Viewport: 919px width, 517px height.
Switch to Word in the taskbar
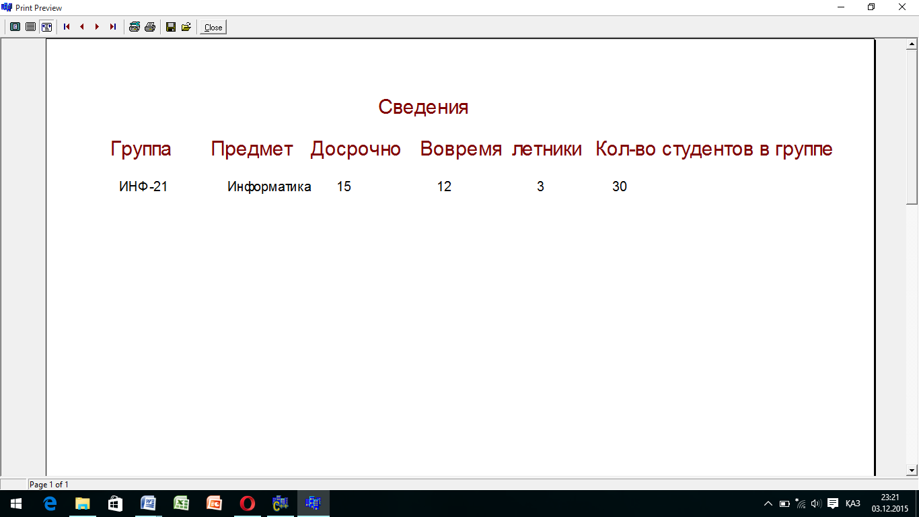point(148,504)
